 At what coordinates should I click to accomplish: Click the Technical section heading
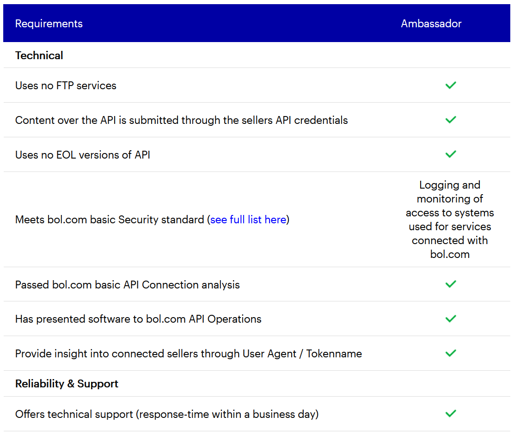point(39,55)
